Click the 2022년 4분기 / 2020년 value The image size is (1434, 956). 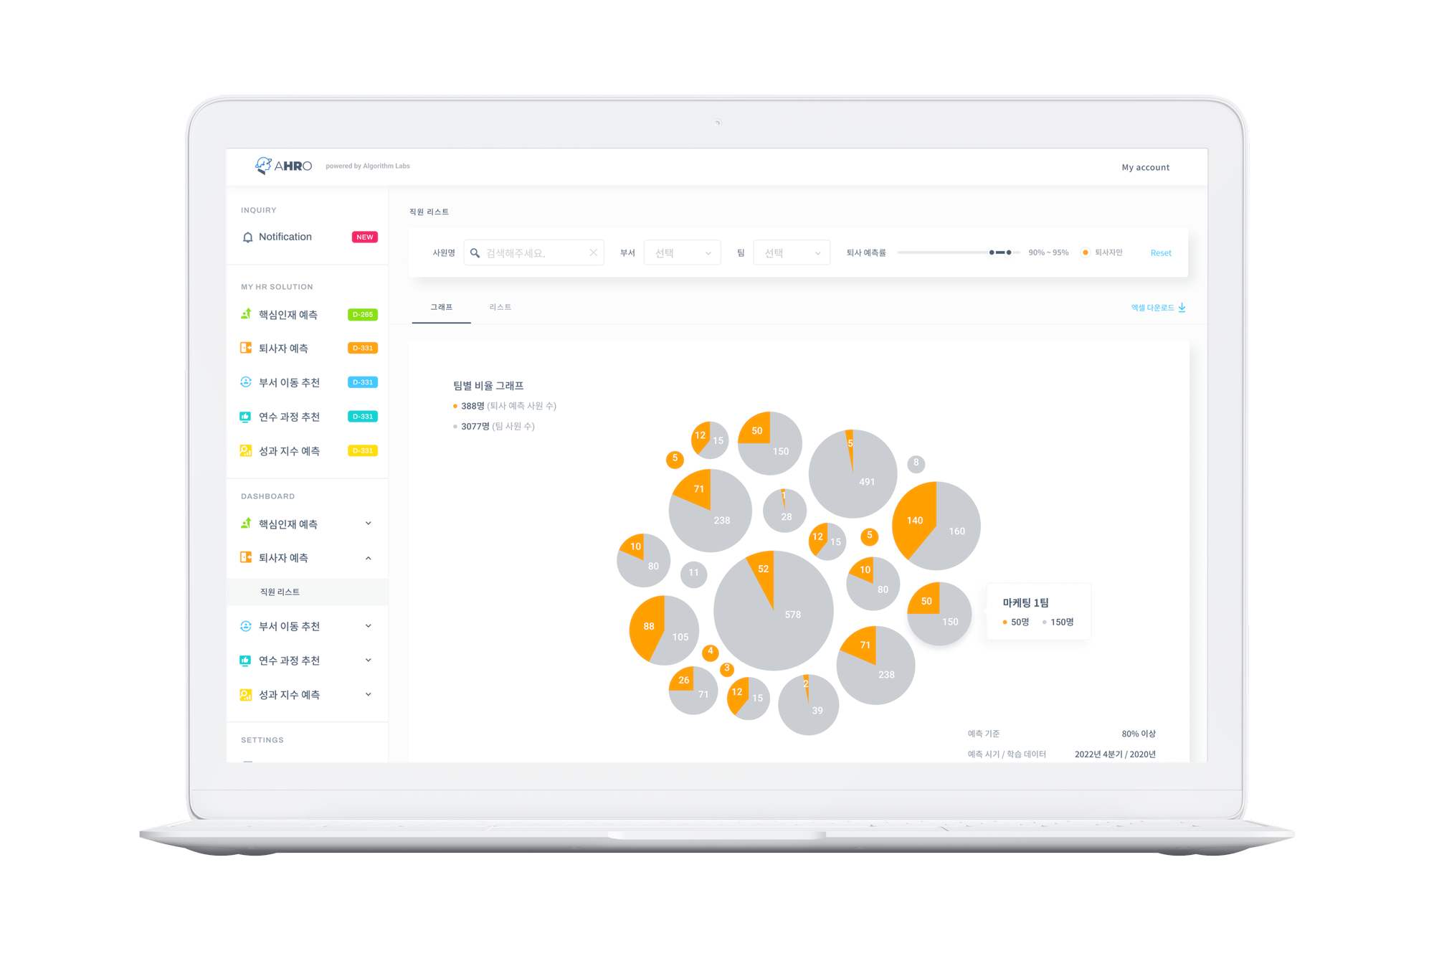(1115, 754)
